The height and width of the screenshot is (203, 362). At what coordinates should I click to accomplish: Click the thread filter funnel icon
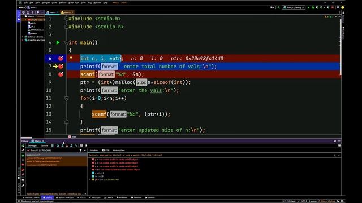pos(80,151)
